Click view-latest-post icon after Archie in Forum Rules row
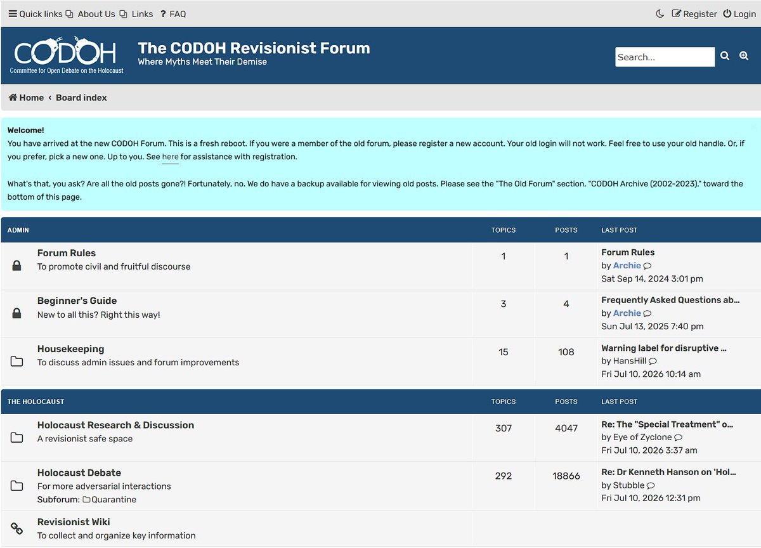761x548 pixels. pyautogui.click(x=647, y=266)
